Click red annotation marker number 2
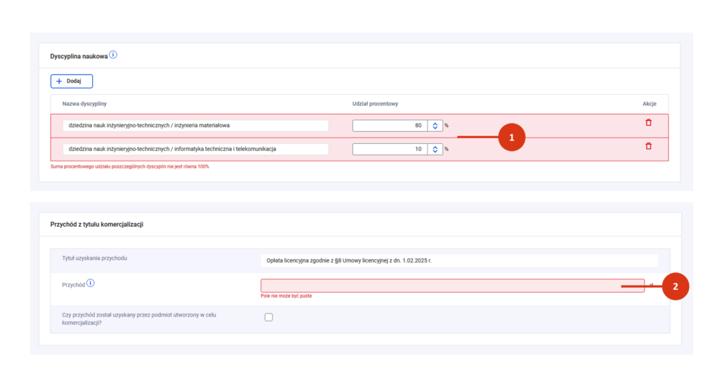The image size is (719, 386). 675,286
